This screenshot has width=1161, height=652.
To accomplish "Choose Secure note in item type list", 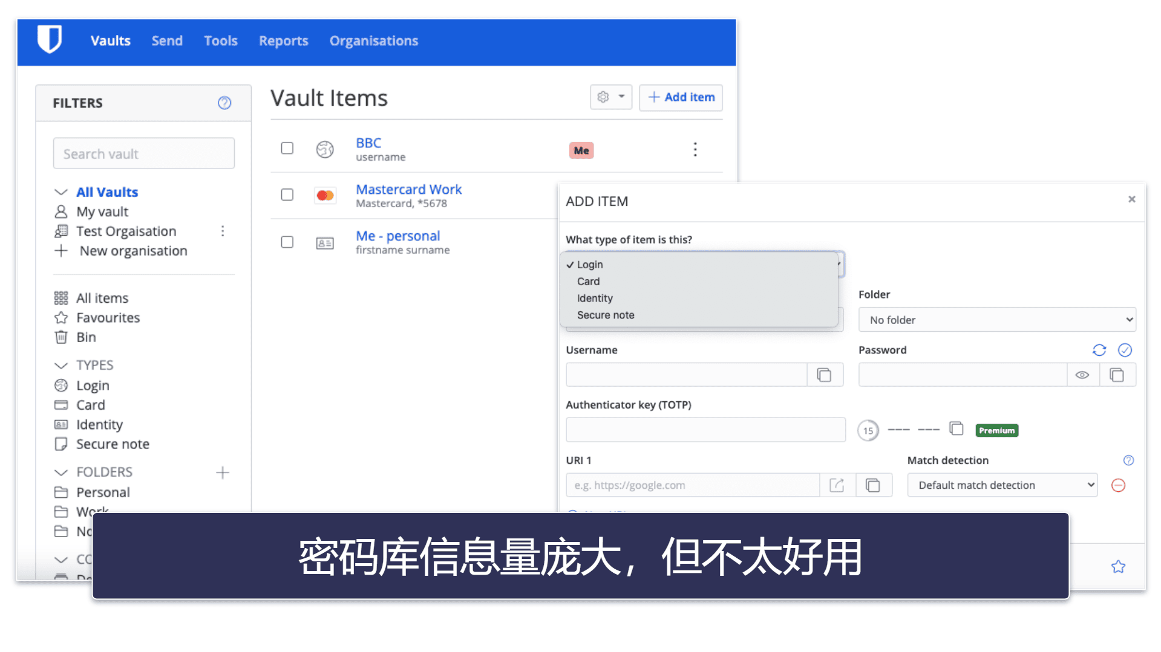I will [606, 315].
